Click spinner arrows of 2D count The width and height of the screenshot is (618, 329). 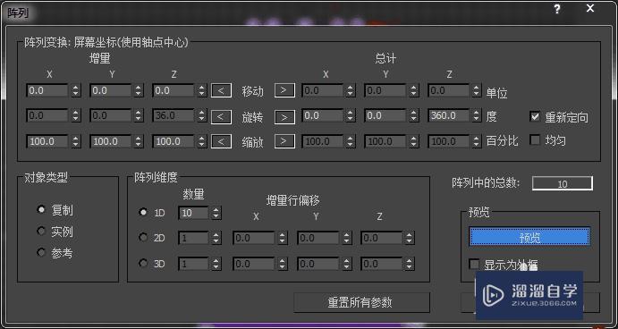[216, 239]
